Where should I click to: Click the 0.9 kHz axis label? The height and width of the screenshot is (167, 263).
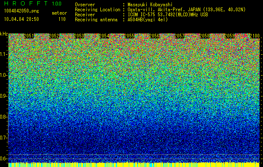(4, 96)
